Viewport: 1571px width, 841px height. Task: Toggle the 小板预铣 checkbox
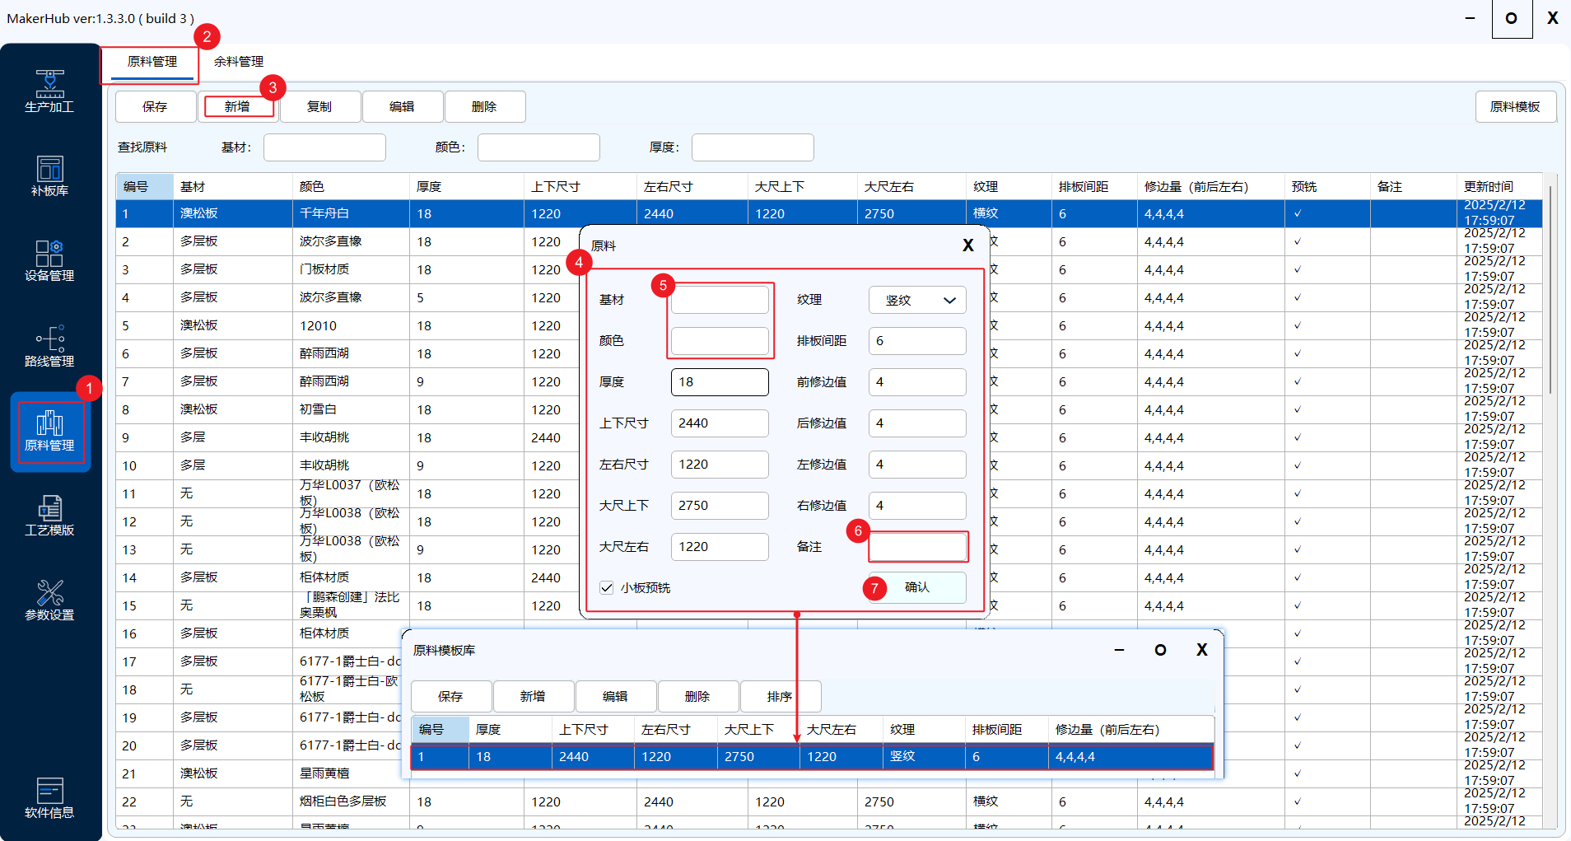click(607, 587)
